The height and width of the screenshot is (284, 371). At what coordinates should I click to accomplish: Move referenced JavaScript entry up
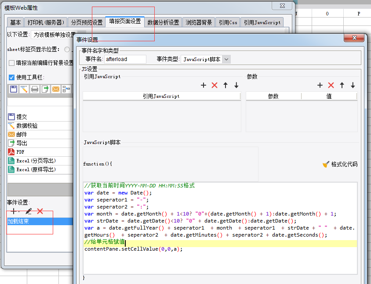[226, 85]
